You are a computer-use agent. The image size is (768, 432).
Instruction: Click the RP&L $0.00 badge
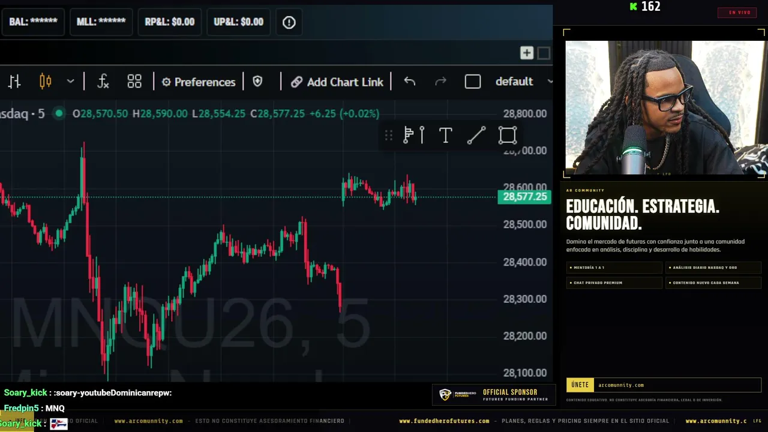coord(170,22)
